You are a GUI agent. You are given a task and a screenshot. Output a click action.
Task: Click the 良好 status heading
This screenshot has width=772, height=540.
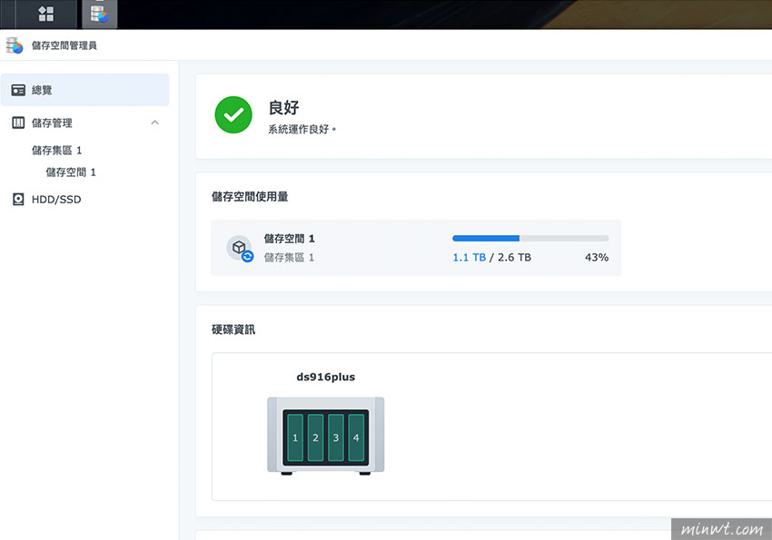[283, 107]
